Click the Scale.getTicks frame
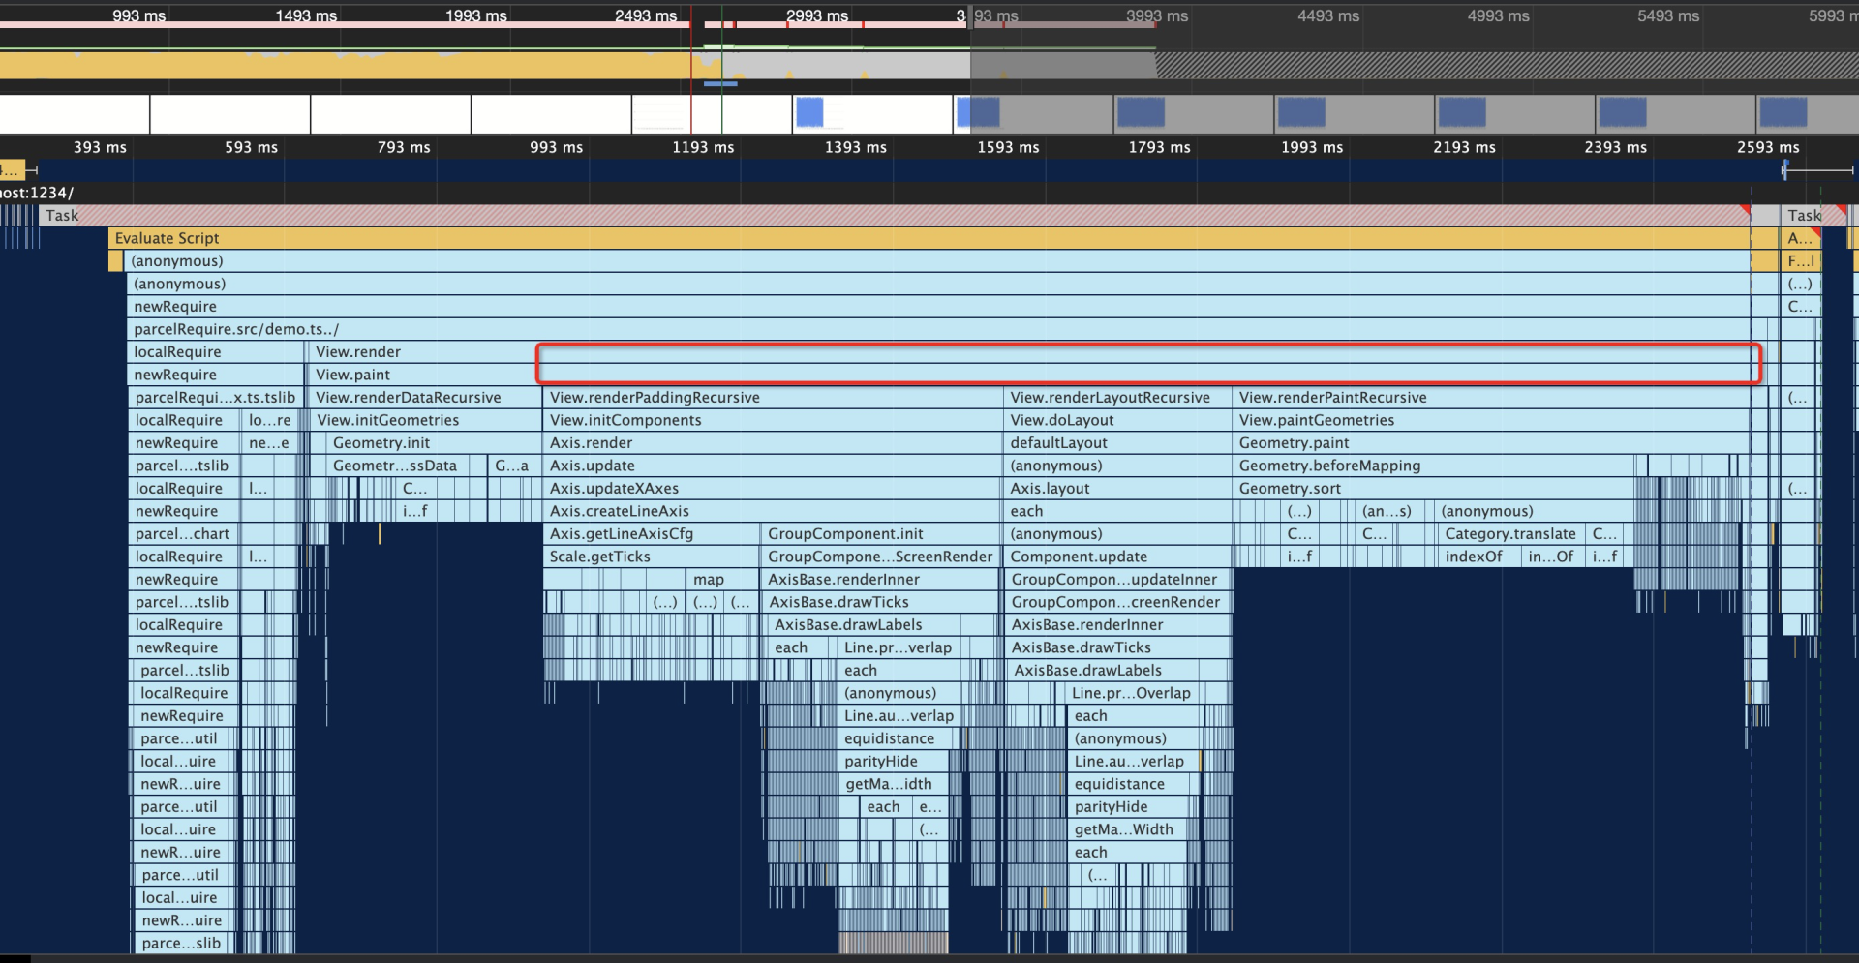1859x963 pixels. coord(652,557)
